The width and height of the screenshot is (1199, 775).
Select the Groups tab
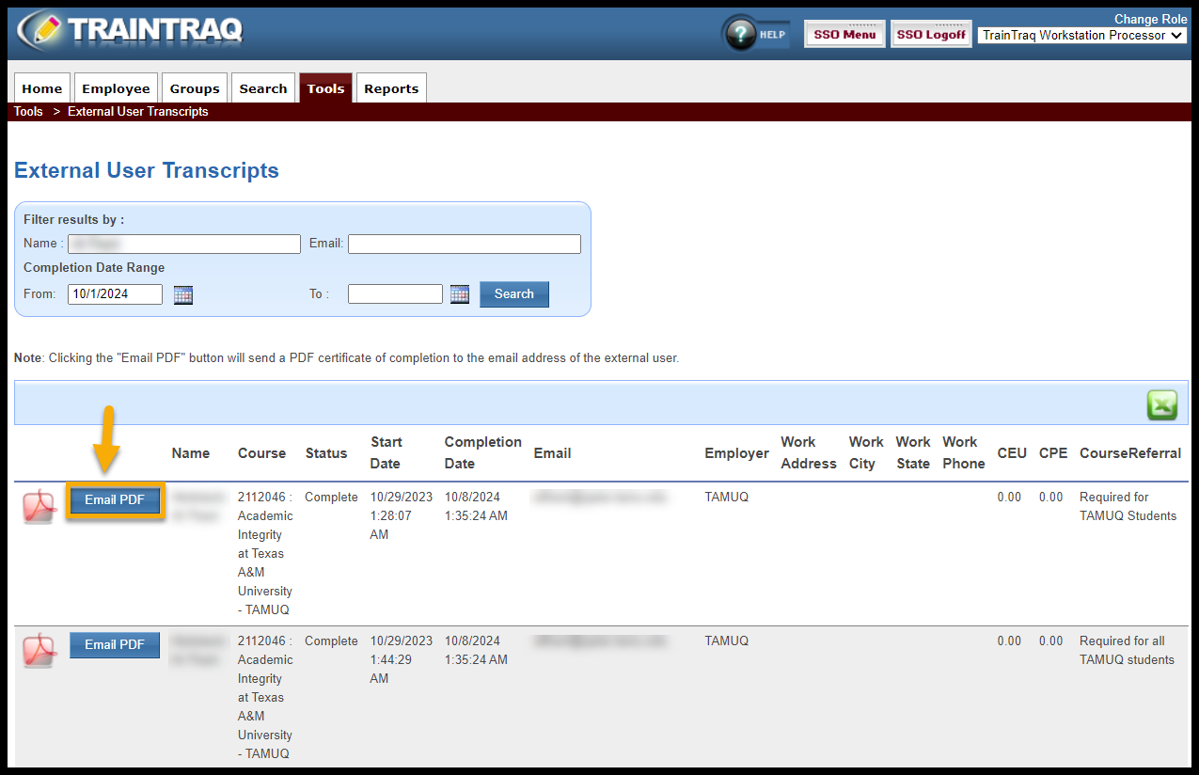[x=195, y=88]
